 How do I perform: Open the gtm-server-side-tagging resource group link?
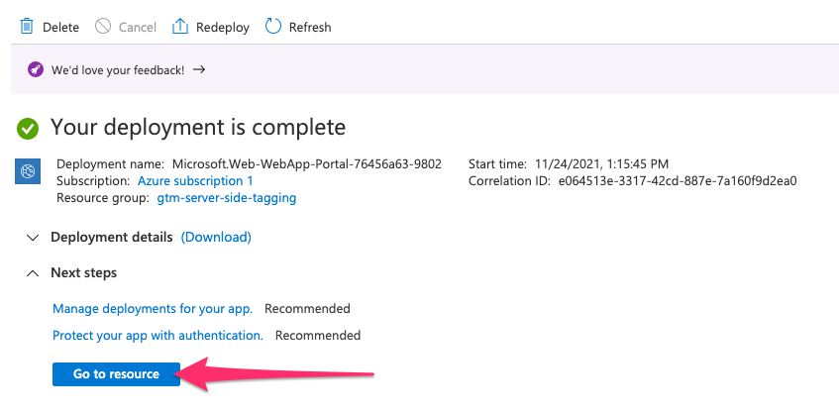pos(226,198)
